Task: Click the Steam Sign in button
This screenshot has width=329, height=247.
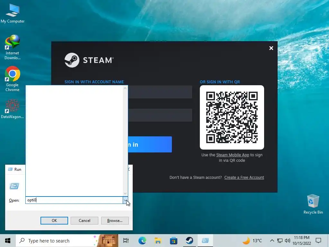Action: click(150, 144)
